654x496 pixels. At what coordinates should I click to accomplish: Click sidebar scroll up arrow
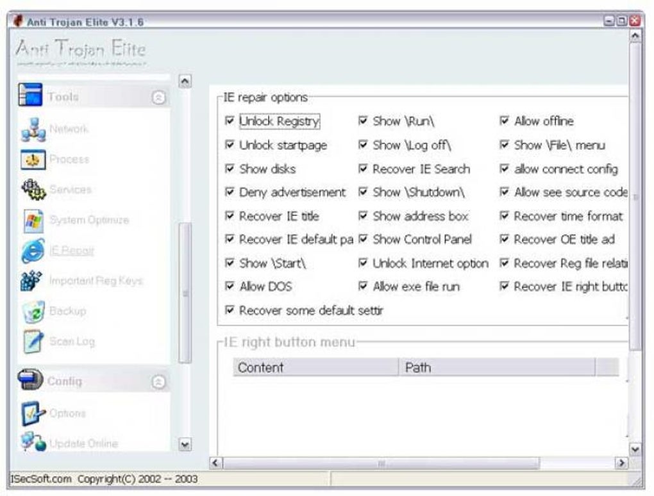[185, 81]
